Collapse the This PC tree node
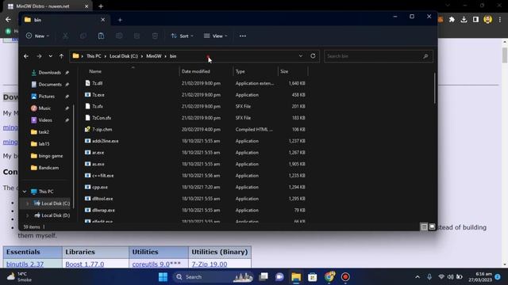This screenshot has width=508, height=285. click(x=25, y=192)
